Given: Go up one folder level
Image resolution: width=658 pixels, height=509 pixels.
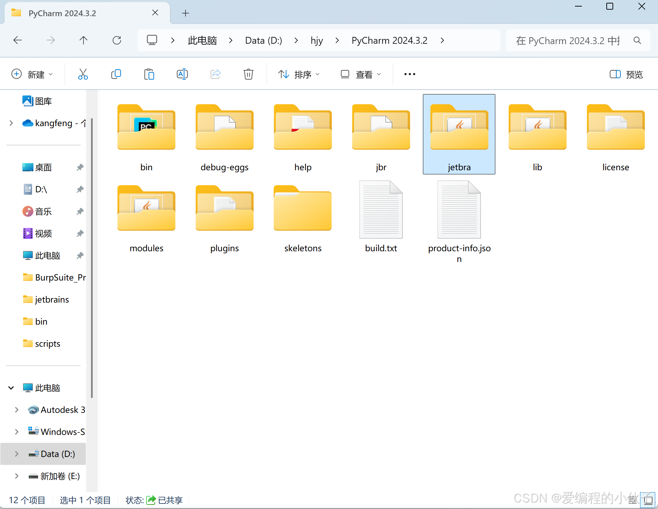Looking at the screenshot, I should (83, 40).
